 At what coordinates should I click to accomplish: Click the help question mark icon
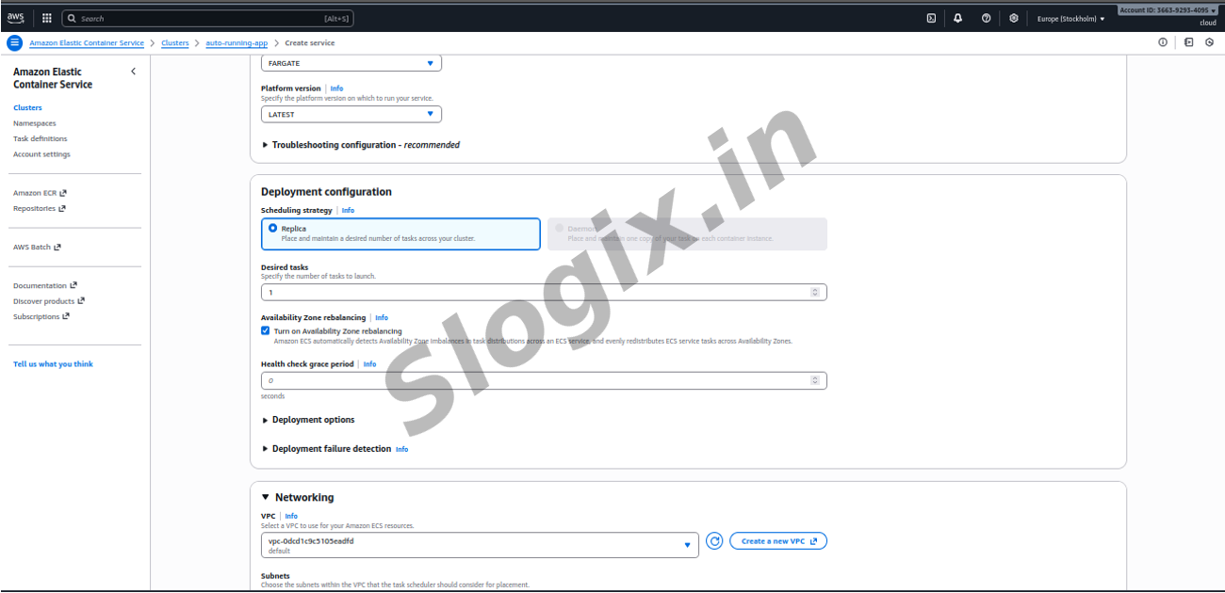click(x=986, y=18)
